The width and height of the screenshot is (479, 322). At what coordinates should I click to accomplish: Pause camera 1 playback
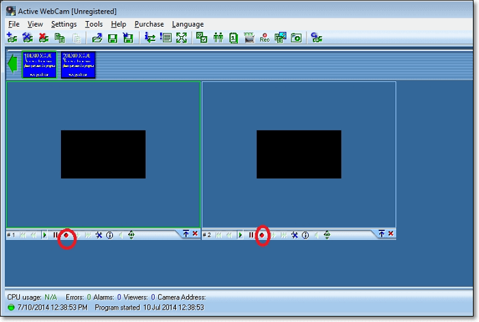pyautogui.click(x=55, y=234)
